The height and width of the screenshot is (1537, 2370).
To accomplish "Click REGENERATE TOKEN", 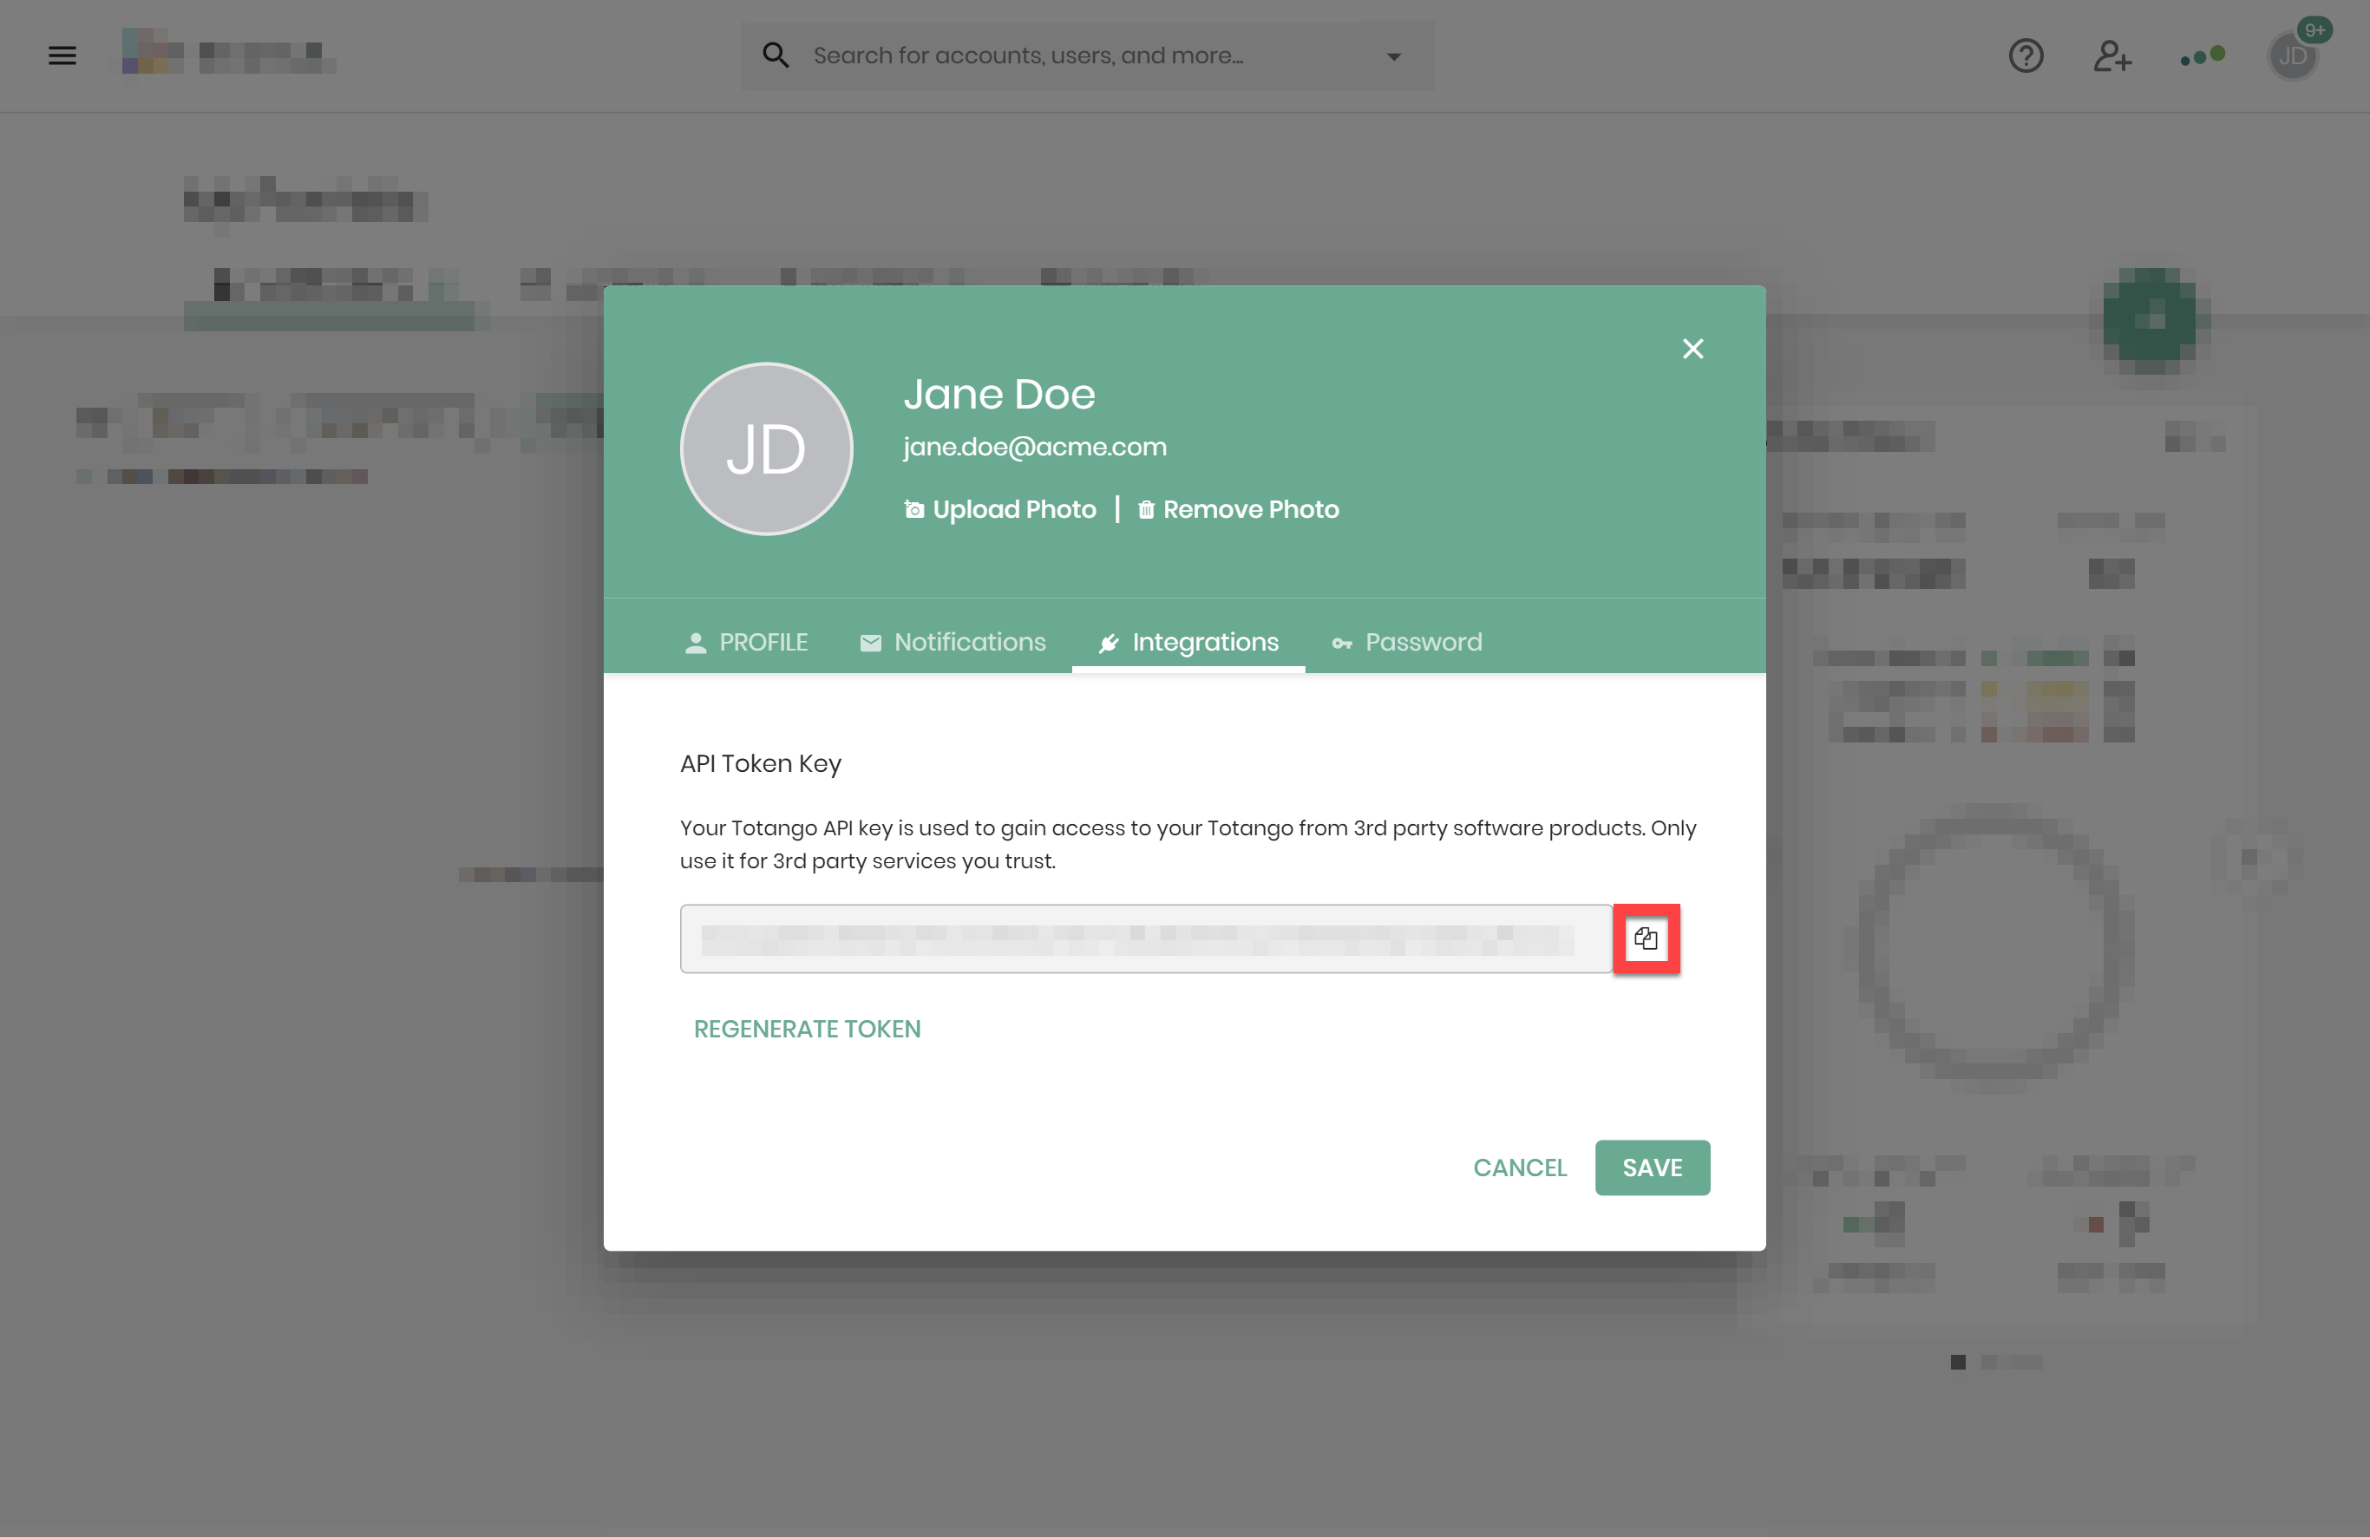I will pos(807,1029).
